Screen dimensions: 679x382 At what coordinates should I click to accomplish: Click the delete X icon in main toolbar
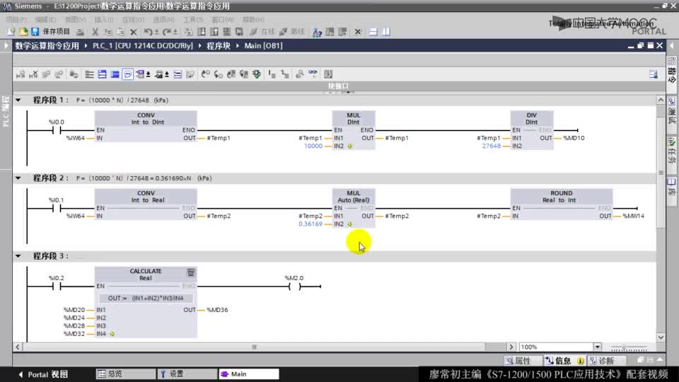click(134, 32)
